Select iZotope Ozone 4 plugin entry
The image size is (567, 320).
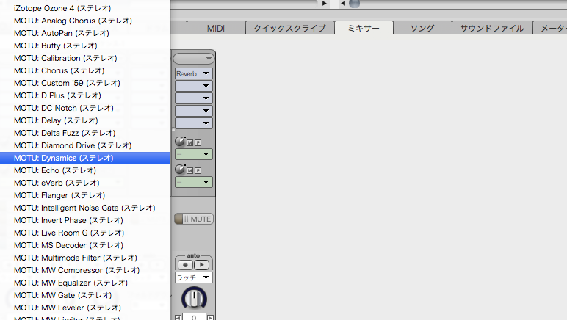point(85,8)
